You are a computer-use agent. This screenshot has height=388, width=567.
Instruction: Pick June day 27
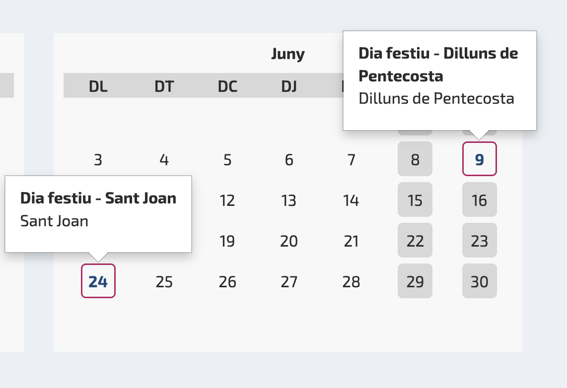289,282
